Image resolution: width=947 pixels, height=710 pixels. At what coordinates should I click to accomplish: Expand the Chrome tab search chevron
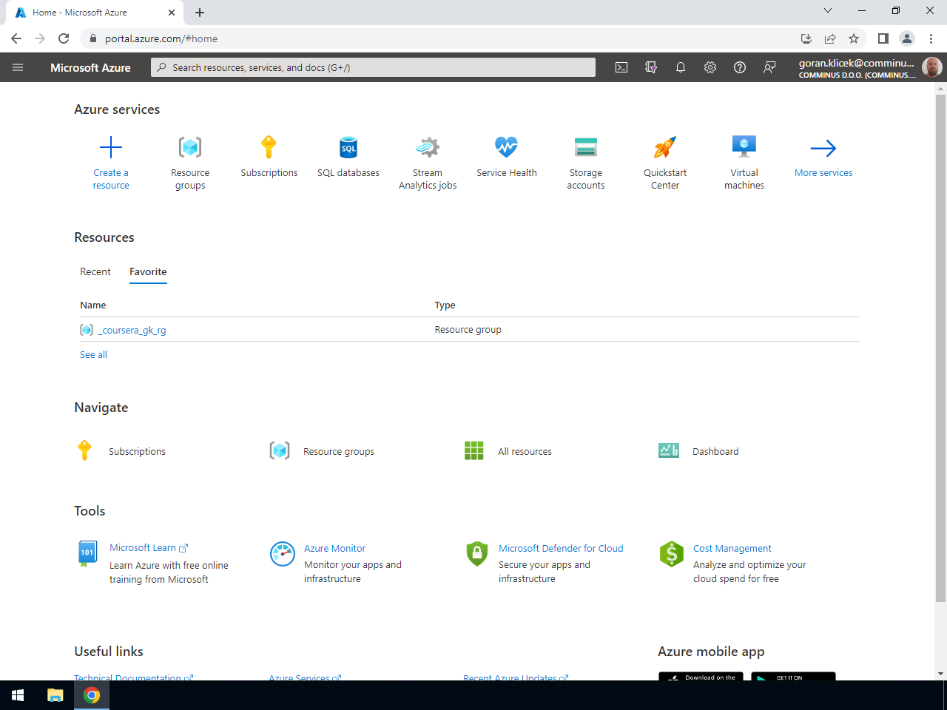pyautogui.click(x=828, y=10)
